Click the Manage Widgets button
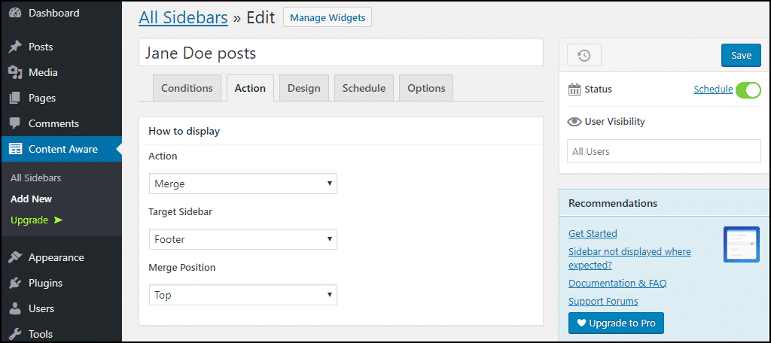Screen dimensions: 771x343 (327, 17)
